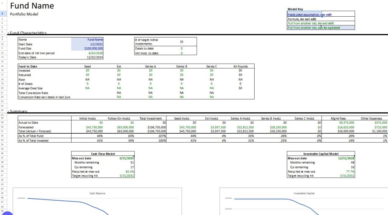The height and width of the screenshot is (215, 388).
Task: Click the blue selection handle in Model Key
Action: click(322, 16)
